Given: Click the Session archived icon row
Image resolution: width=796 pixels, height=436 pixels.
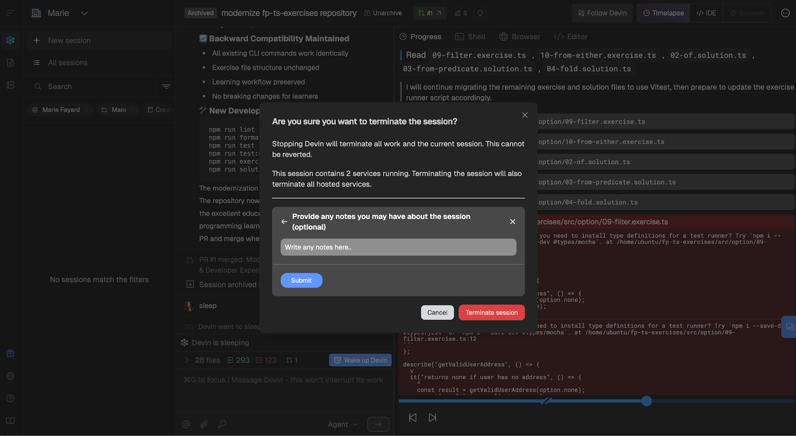Looking at the screenshot, I should 190,284.
